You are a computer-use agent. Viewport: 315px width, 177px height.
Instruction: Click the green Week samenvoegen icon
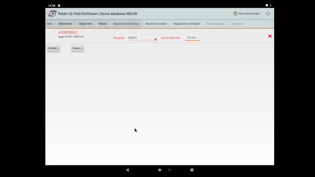235,13
